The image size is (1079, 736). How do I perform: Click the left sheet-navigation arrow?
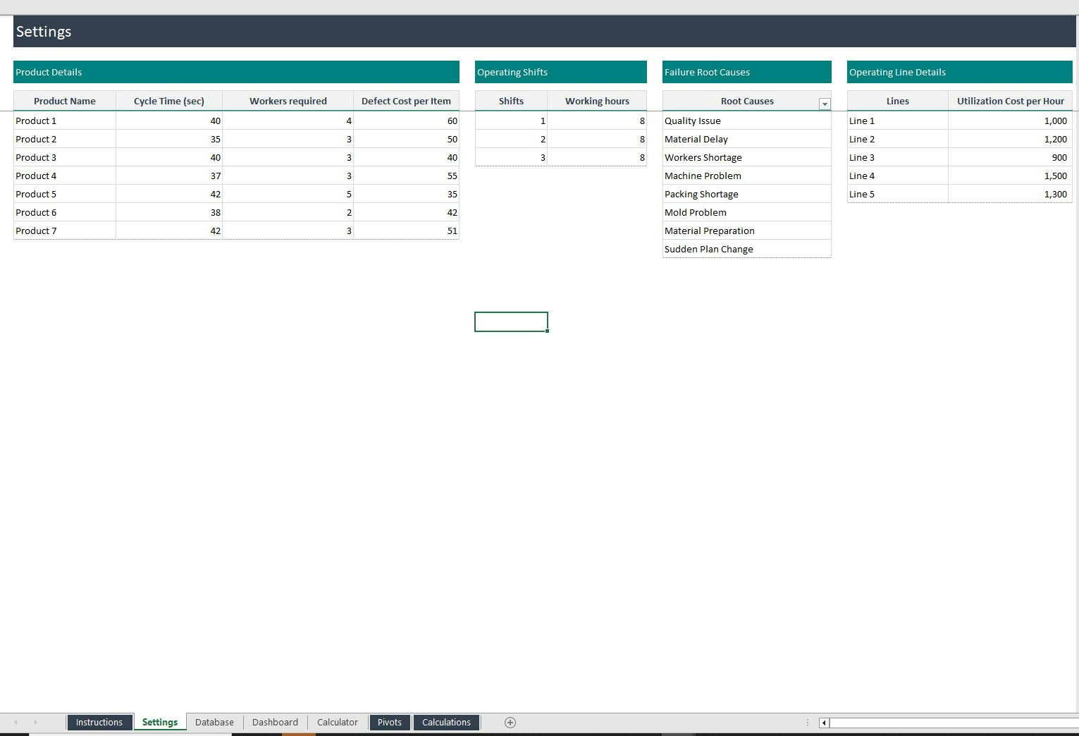[x=14, y=722]
